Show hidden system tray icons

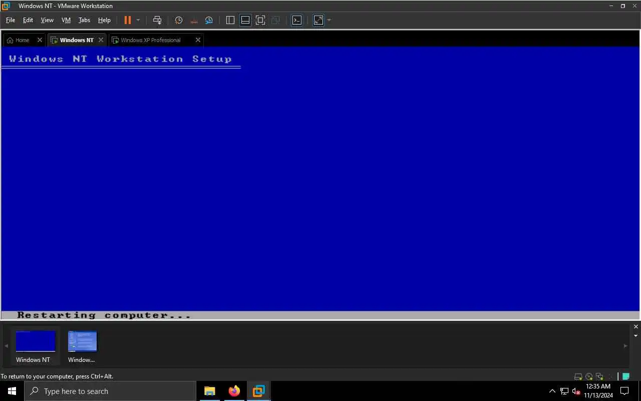[552, 391]
